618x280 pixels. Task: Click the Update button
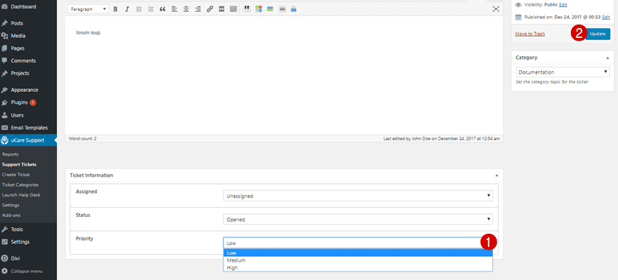(598, 34)
